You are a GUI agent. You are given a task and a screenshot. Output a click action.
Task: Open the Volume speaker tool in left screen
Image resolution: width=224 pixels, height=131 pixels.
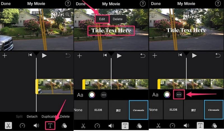pyautogui.click(x=36, y=126)
